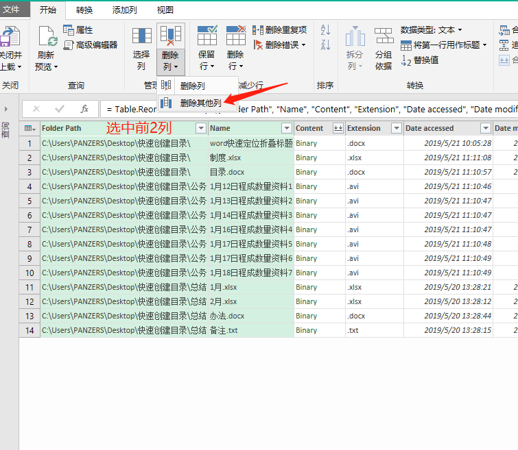
Task: Click the 选择列 (Choose Columns) icon
Action: 142,36
